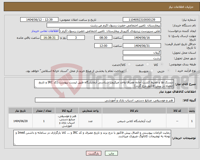Click the resize handle of description textarea
This screenshot has width=200, height=160.
coord(36,87)
